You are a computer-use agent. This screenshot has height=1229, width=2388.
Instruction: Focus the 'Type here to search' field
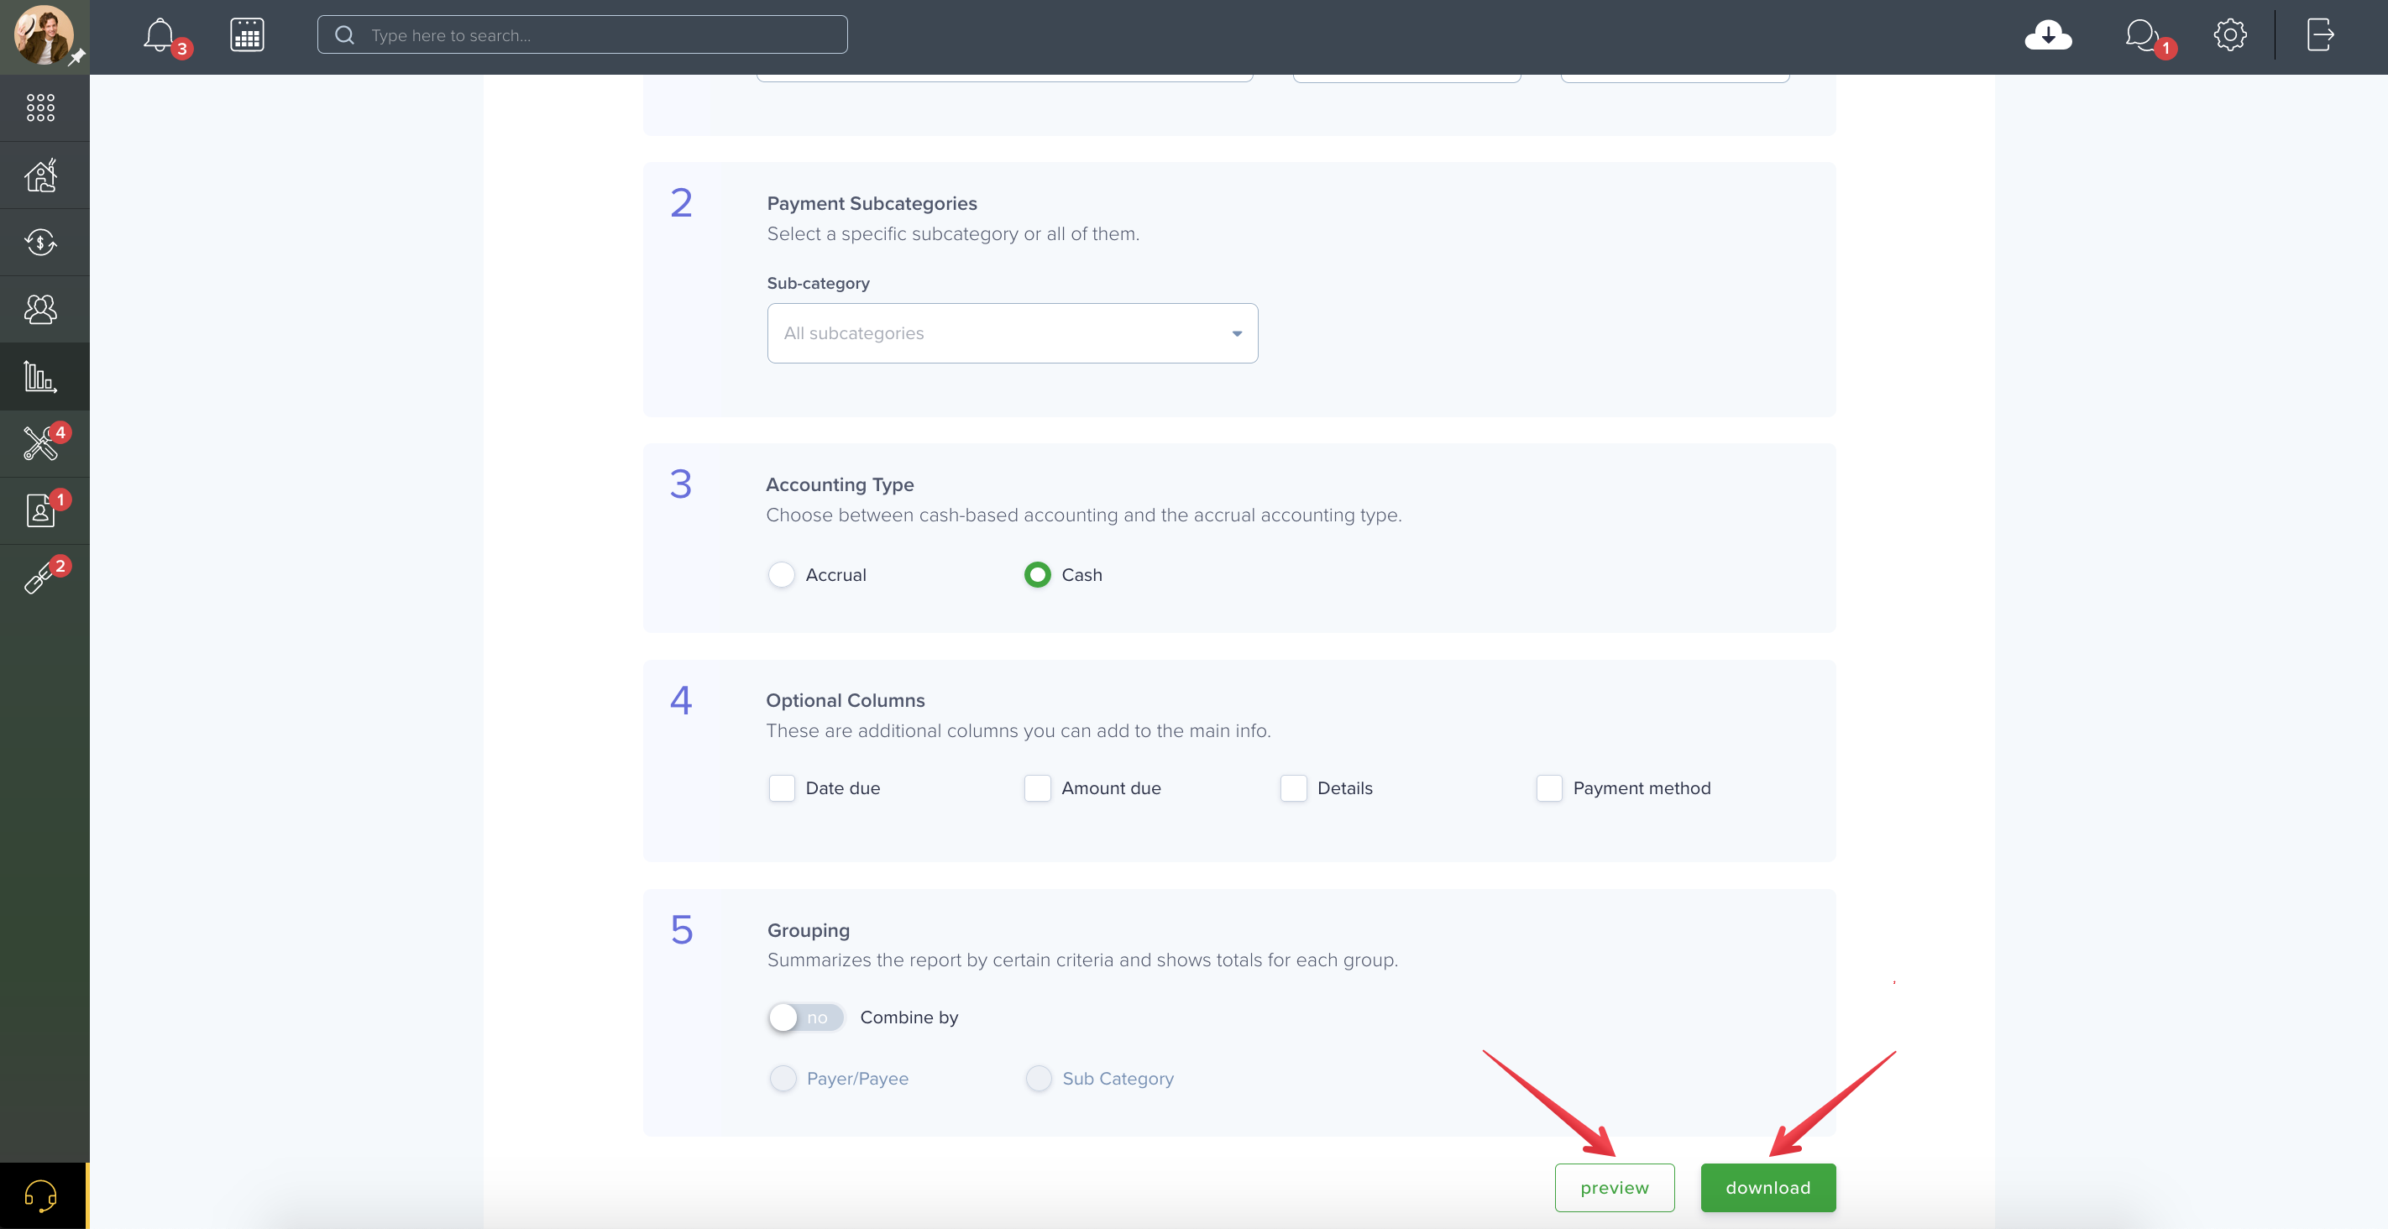tap(582, 35)
